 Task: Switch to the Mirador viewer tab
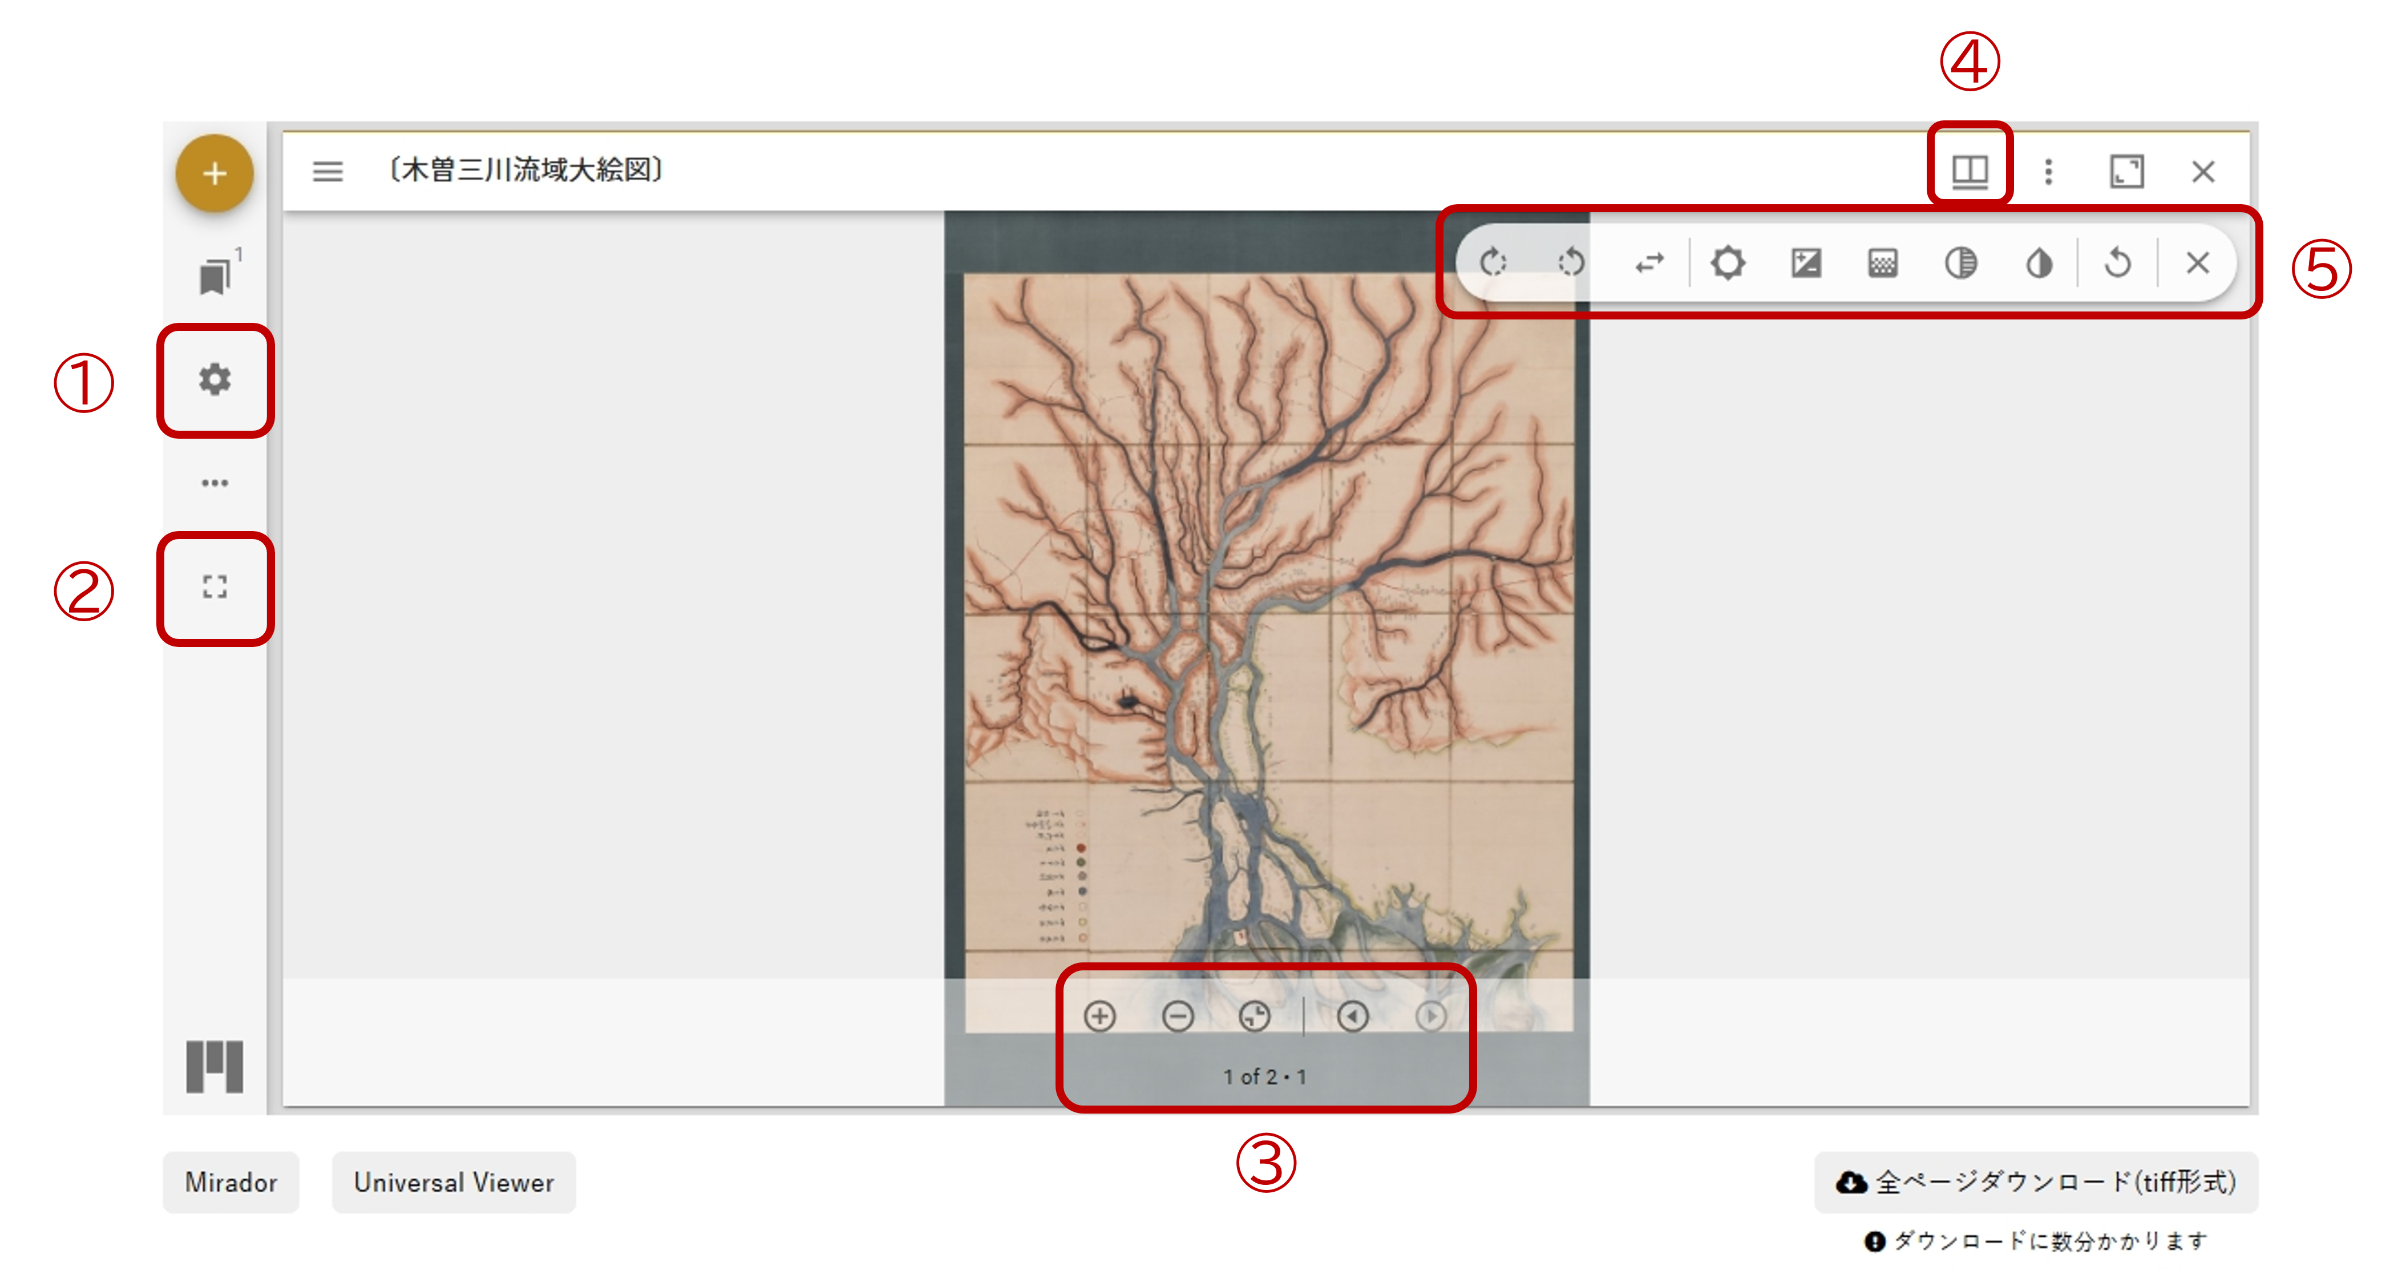[x=231, y=1182]
